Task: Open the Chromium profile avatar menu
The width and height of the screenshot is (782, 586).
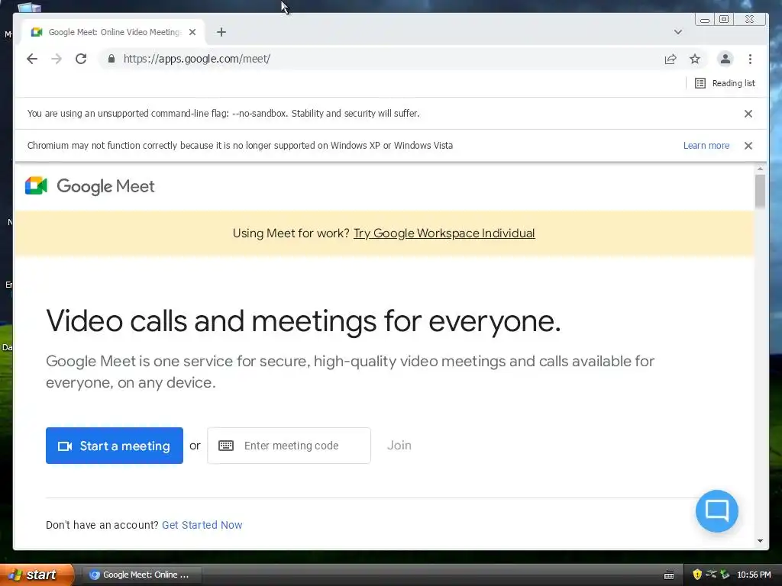Action: 725,59
